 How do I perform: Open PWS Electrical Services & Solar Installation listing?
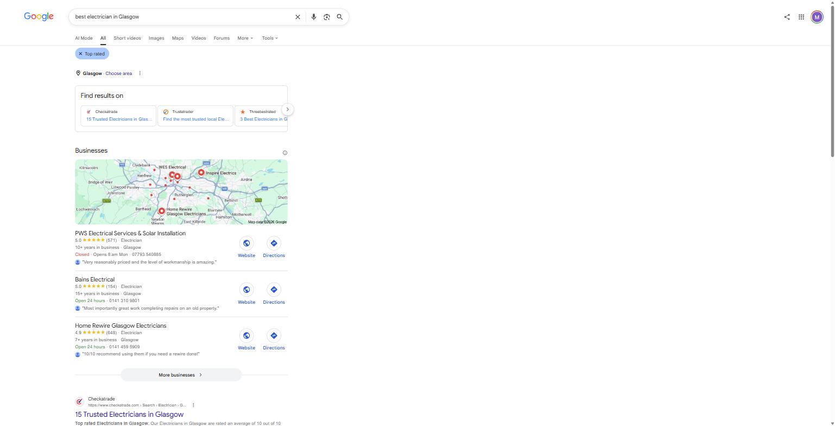pyautogui.click(x=130, y=233)
